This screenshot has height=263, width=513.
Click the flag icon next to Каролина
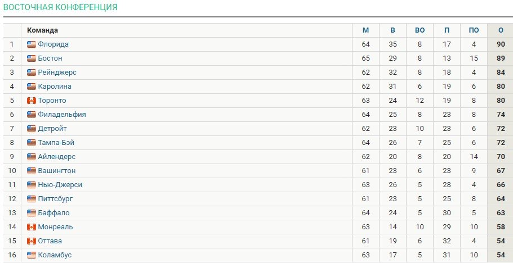tap(32, 87)
